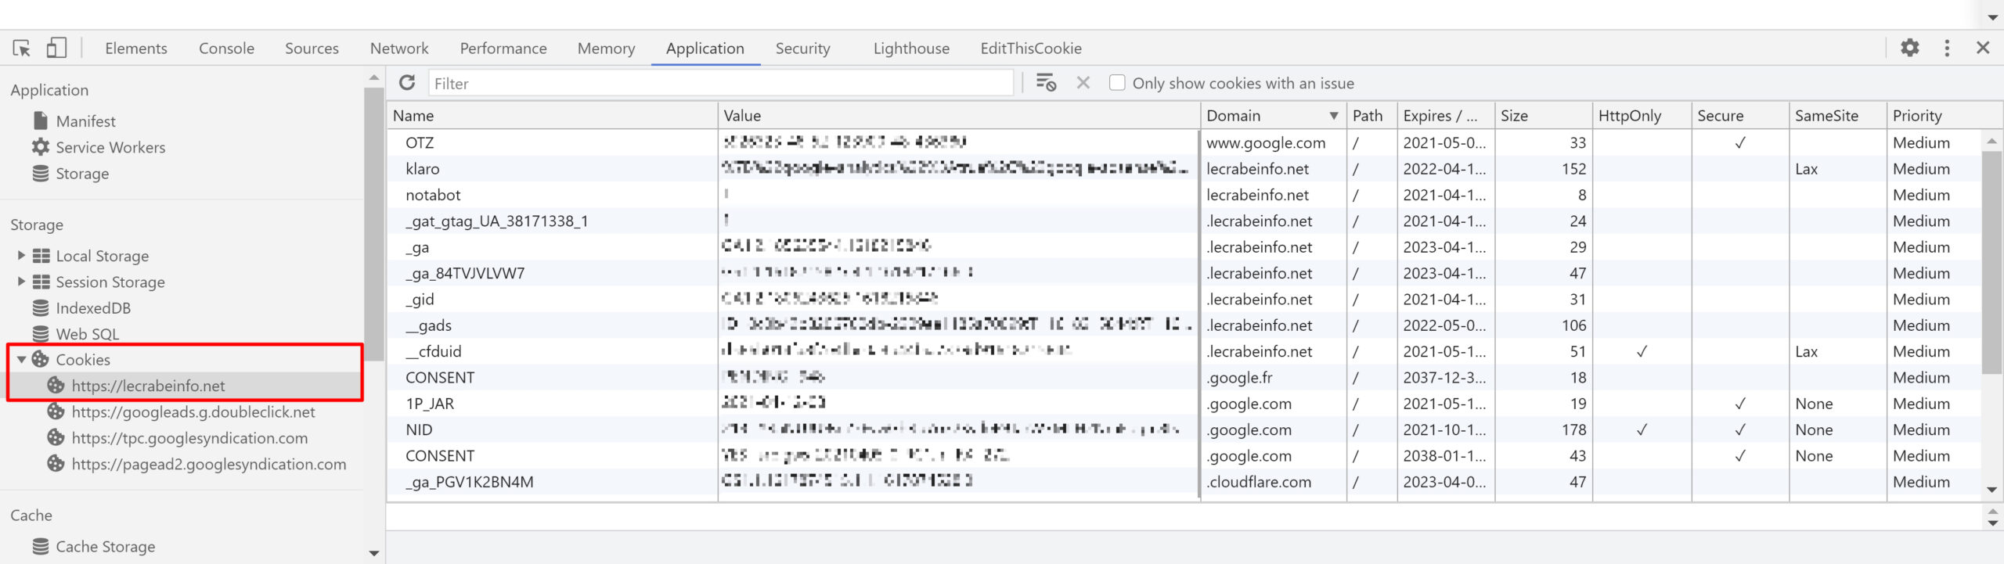Select the notabot cookie row

(1184, 195)
